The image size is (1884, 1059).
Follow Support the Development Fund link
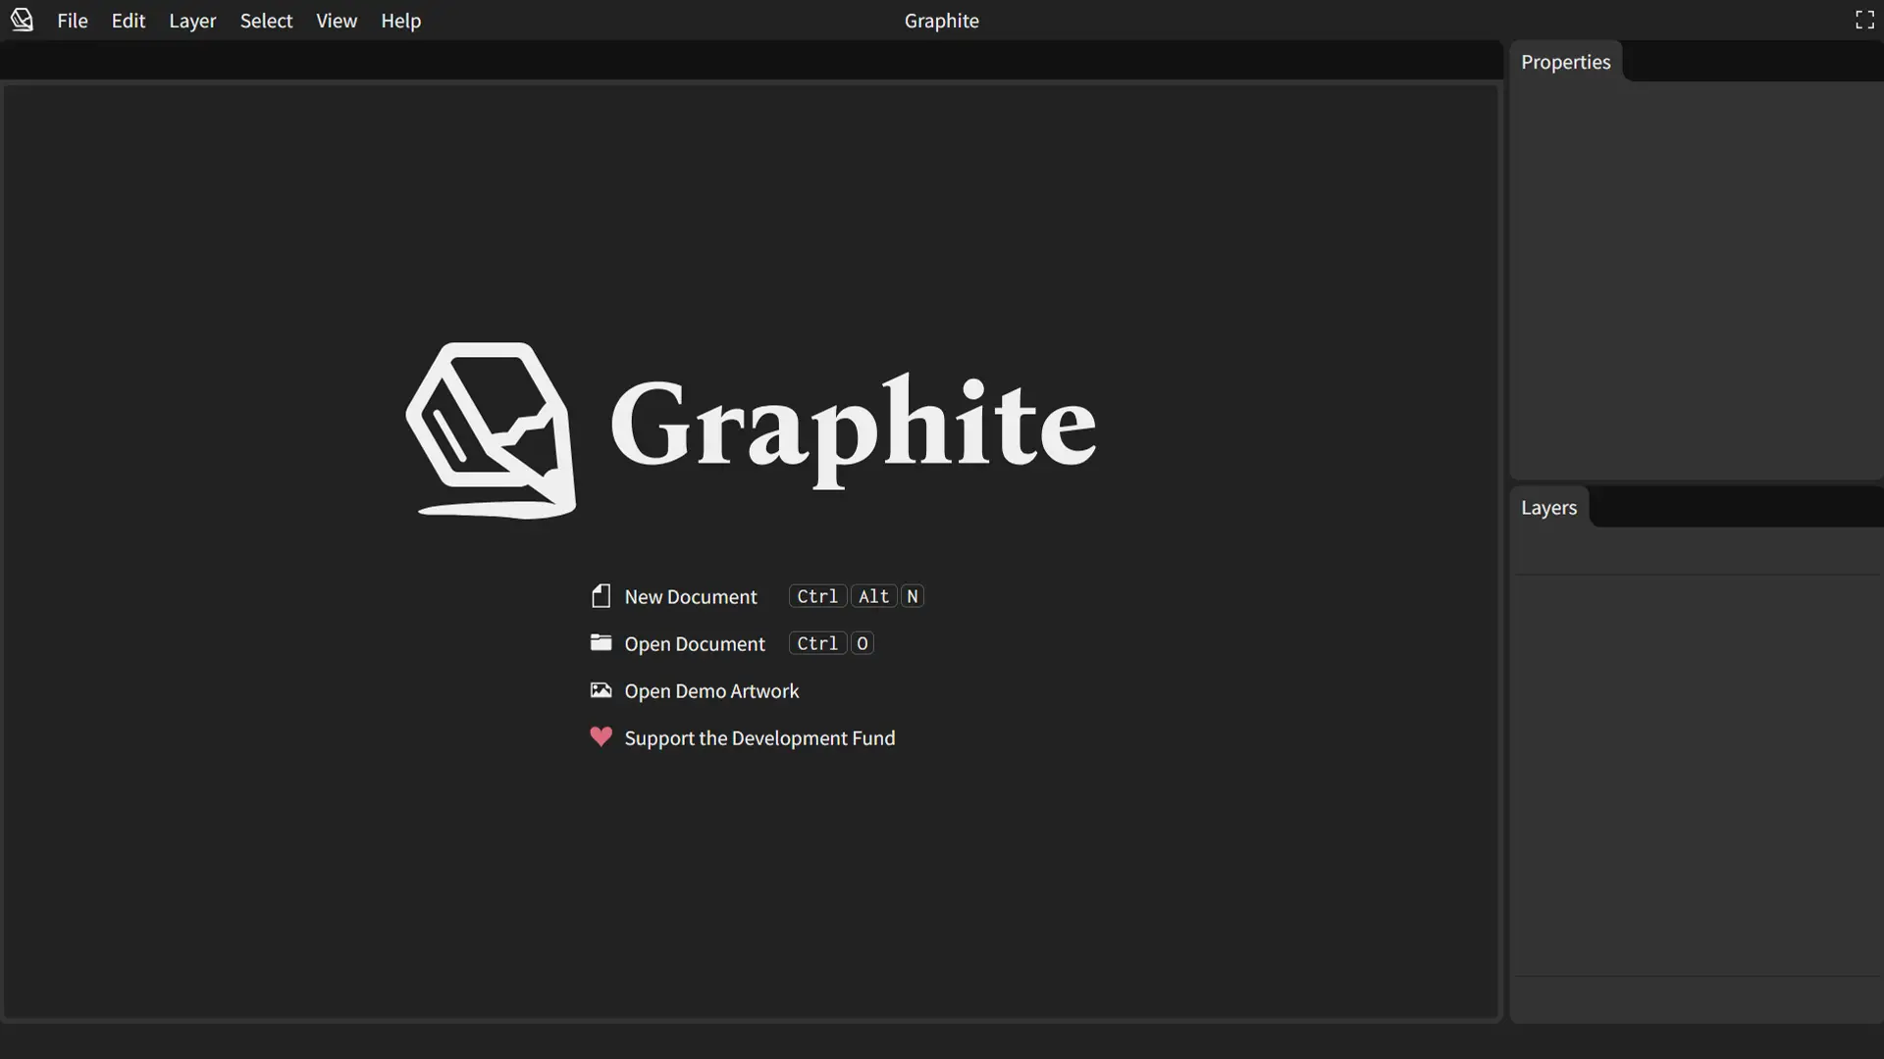(x=759, y=737)
